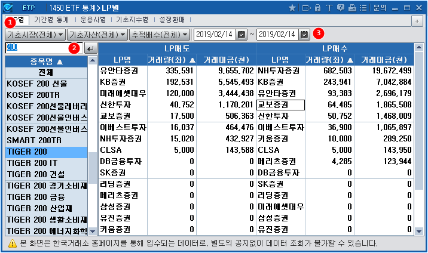Viewport: 428px width, 253px height.
Task: Click the favorites star icon in title bar
Action: click(x=292, y=8)
